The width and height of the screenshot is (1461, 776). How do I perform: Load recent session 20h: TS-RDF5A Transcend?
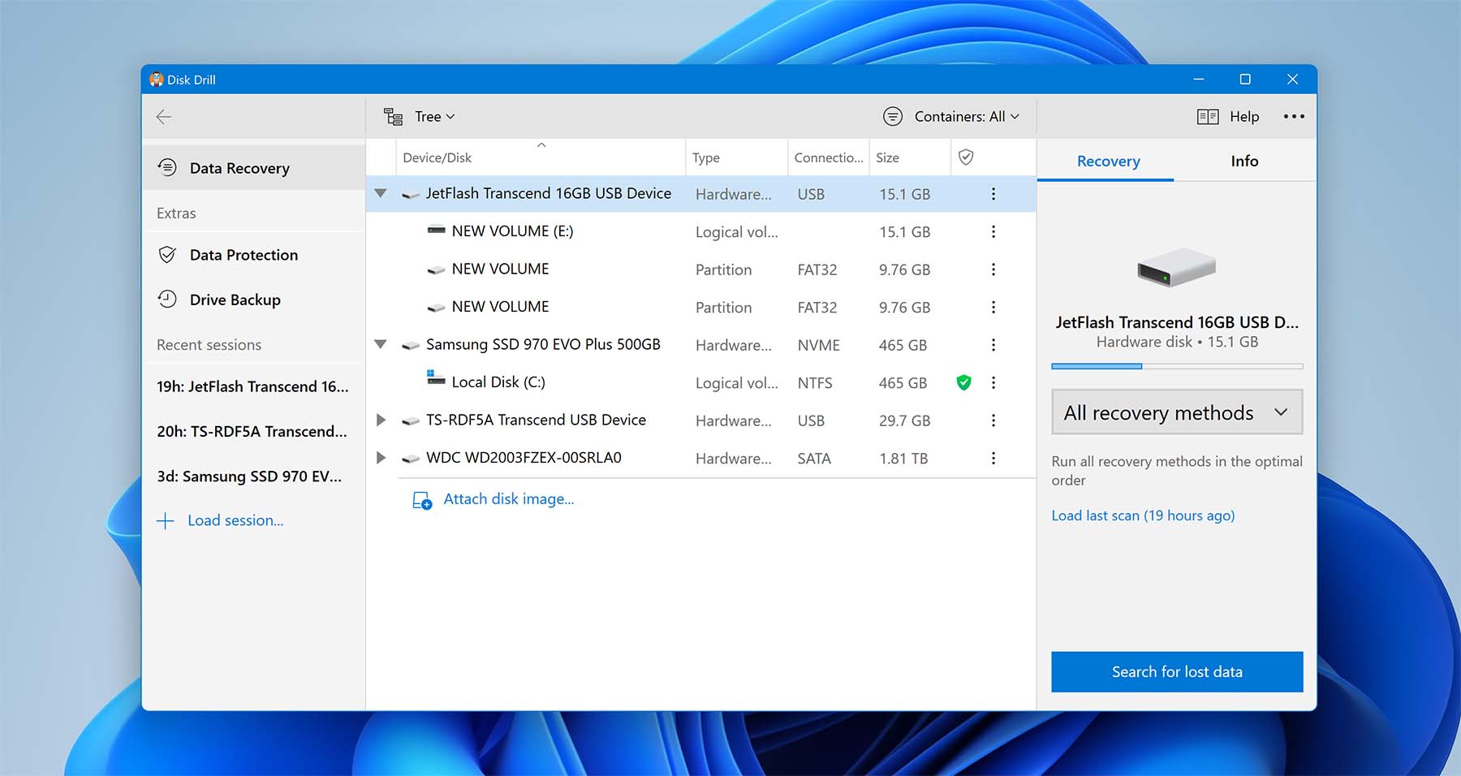253,431
